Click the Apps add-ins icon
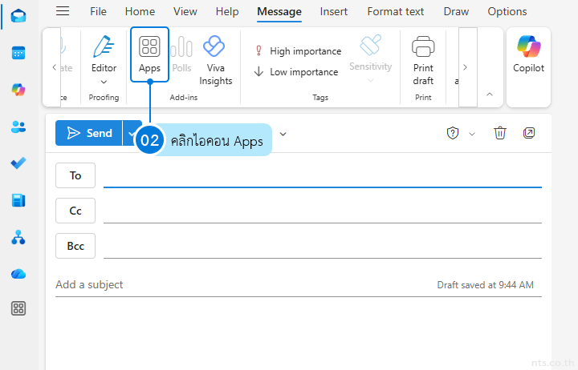This screenshot has height=370, width=578. [x=149, y=54]
